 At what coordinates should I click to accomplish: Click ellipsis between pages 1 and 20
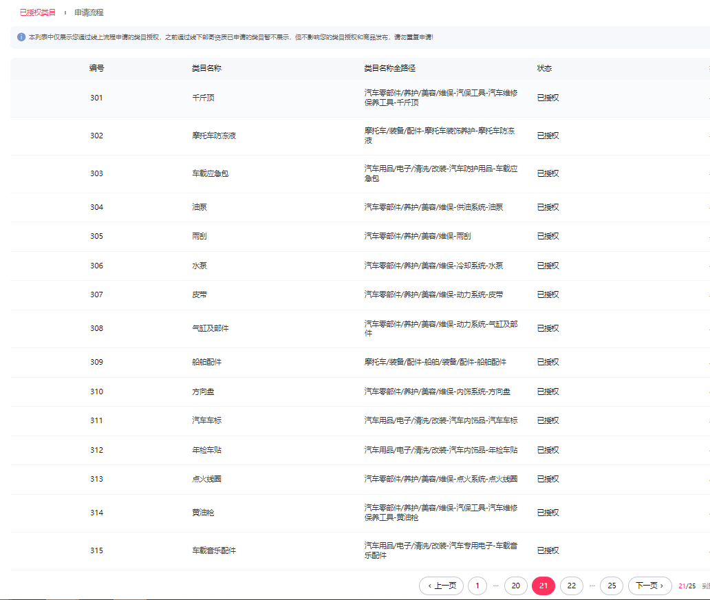(496, 586)
